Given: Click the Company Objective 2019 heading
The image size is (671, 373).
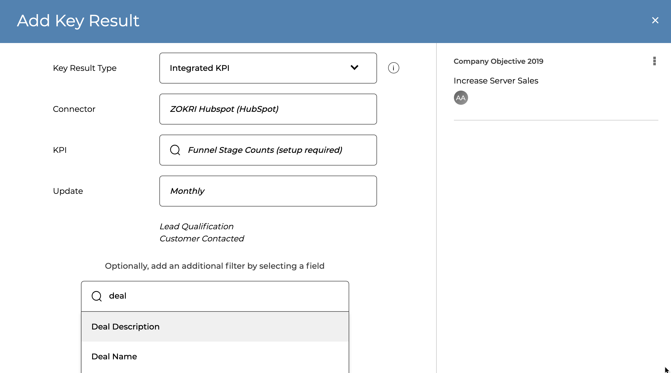Looking at the screenshot, I should coord(498,61).
